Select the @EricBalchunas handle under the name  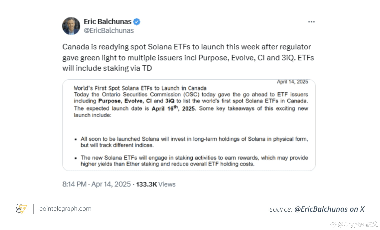click(x=108, y=30)
